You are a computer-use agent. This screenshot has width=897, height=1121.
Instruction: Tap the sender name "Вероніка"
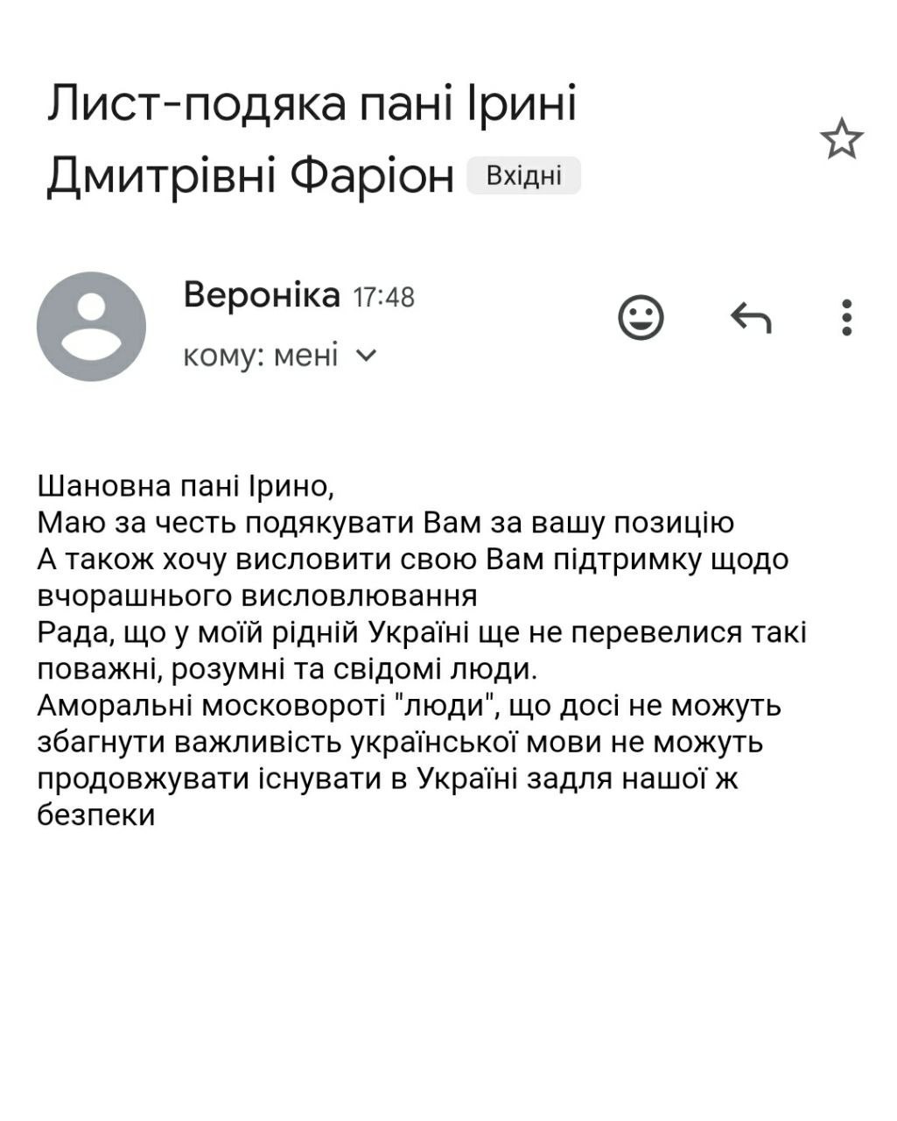click(x=262, y=296)
